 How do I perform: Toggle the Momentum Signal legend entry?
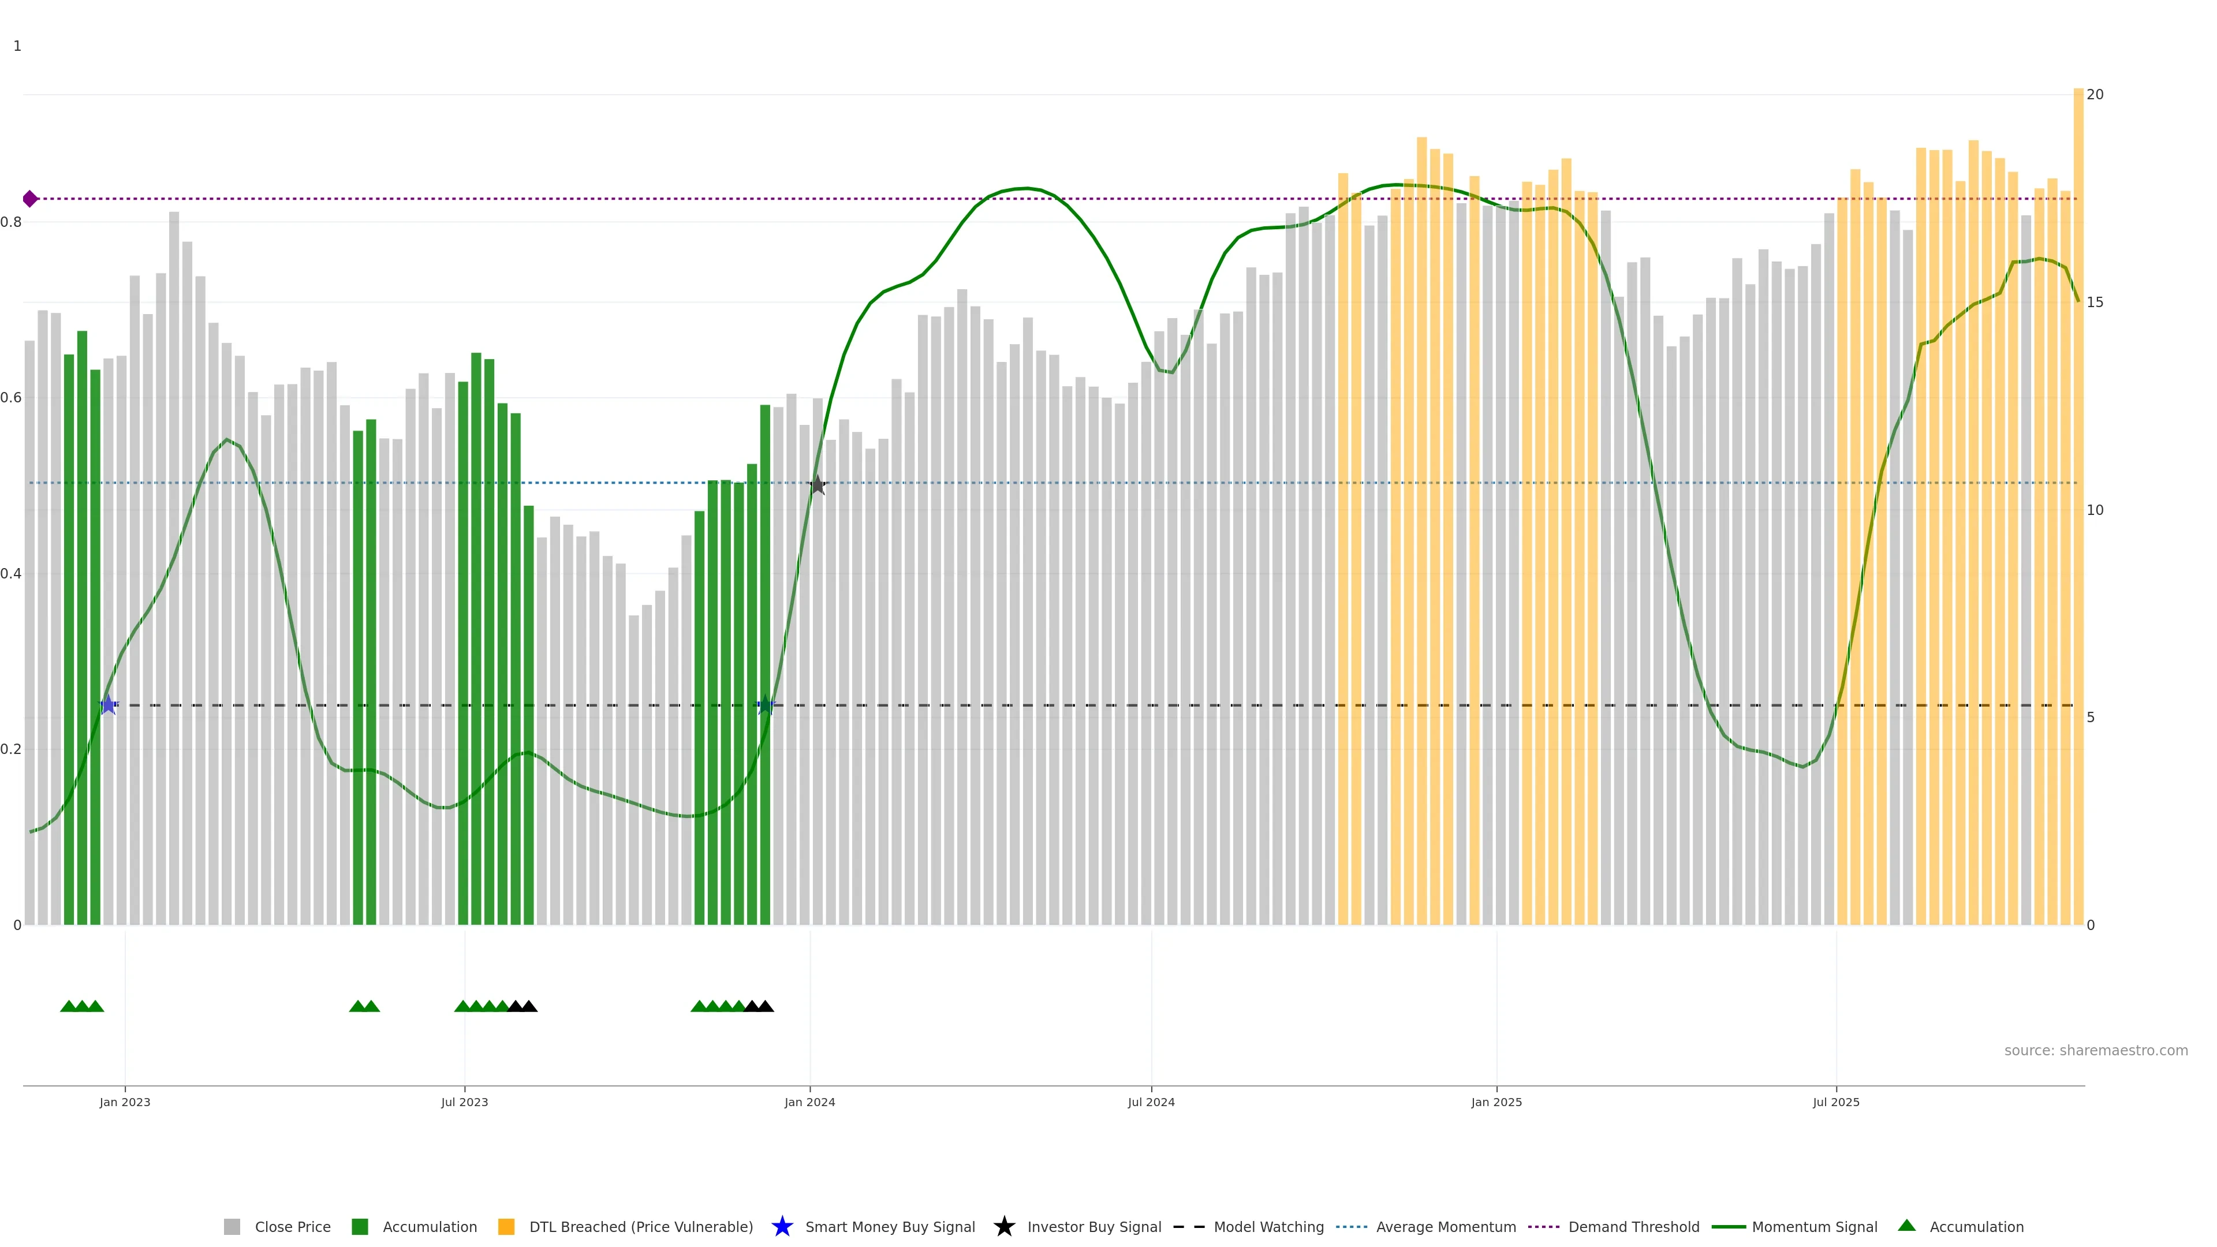point(1814,1226)
